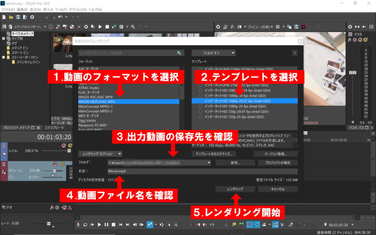Open project properties gear icon in main toolbar
The height and width of the screenshot is (235, 376).
click(32, 17)
